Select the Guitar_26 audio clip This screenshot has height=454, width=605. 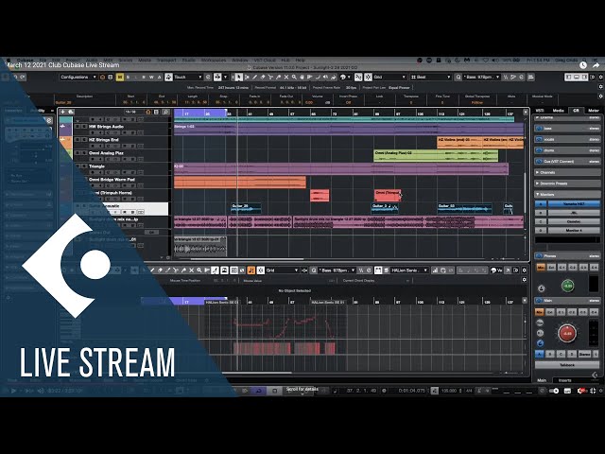coord(246,209)
